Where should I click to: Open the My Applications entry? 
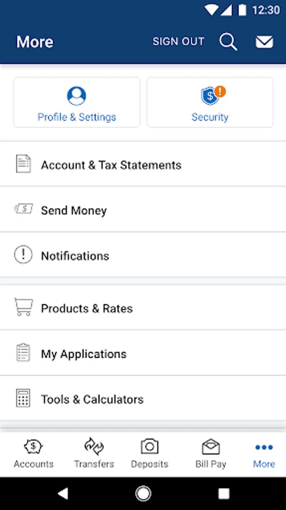(x=143, y=352)
